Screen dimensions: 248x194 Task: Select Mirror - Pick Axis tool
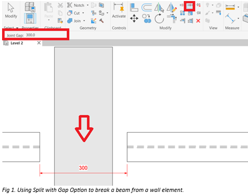[159, 8]
